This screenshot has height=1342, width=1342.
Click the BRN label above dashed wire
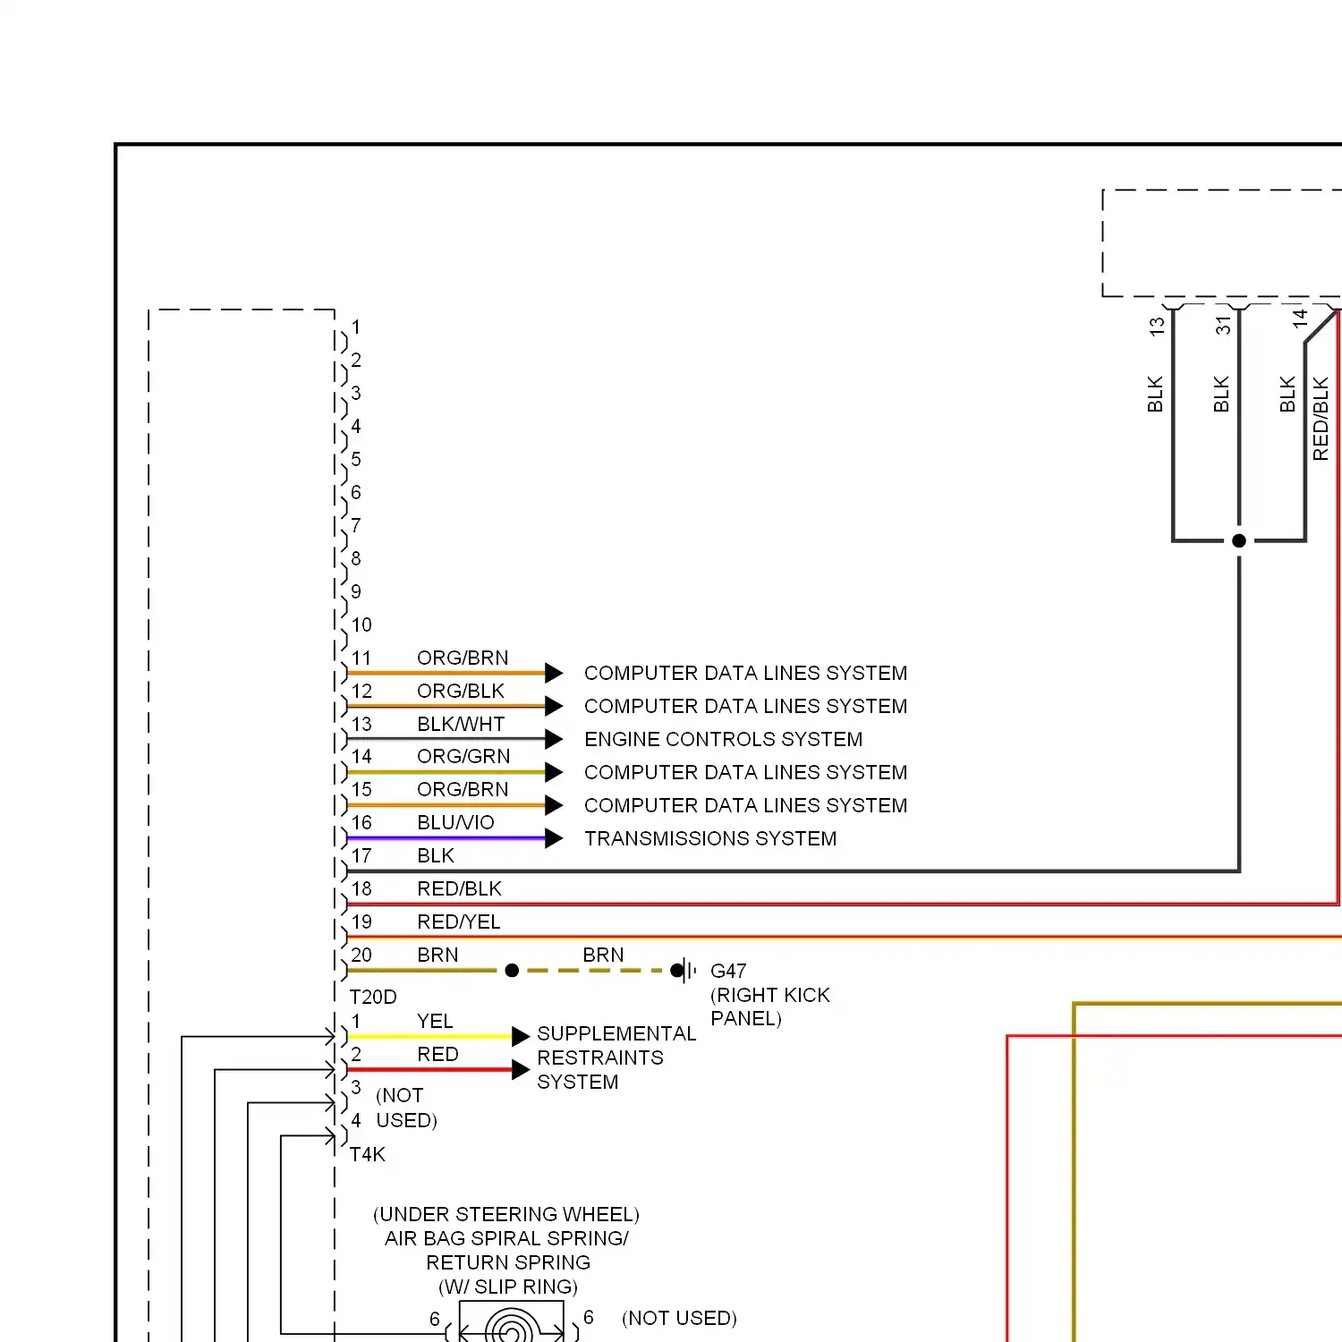(603, 955)
